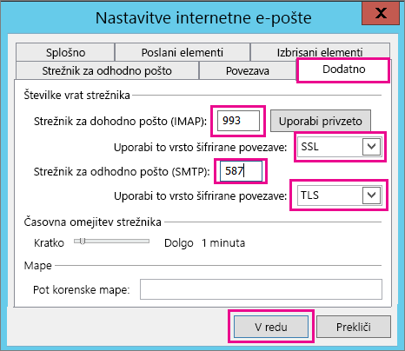This screenshot has width=405, height=351.
Task: Click the "Dolgo" slider label
Action: (179, 243)
